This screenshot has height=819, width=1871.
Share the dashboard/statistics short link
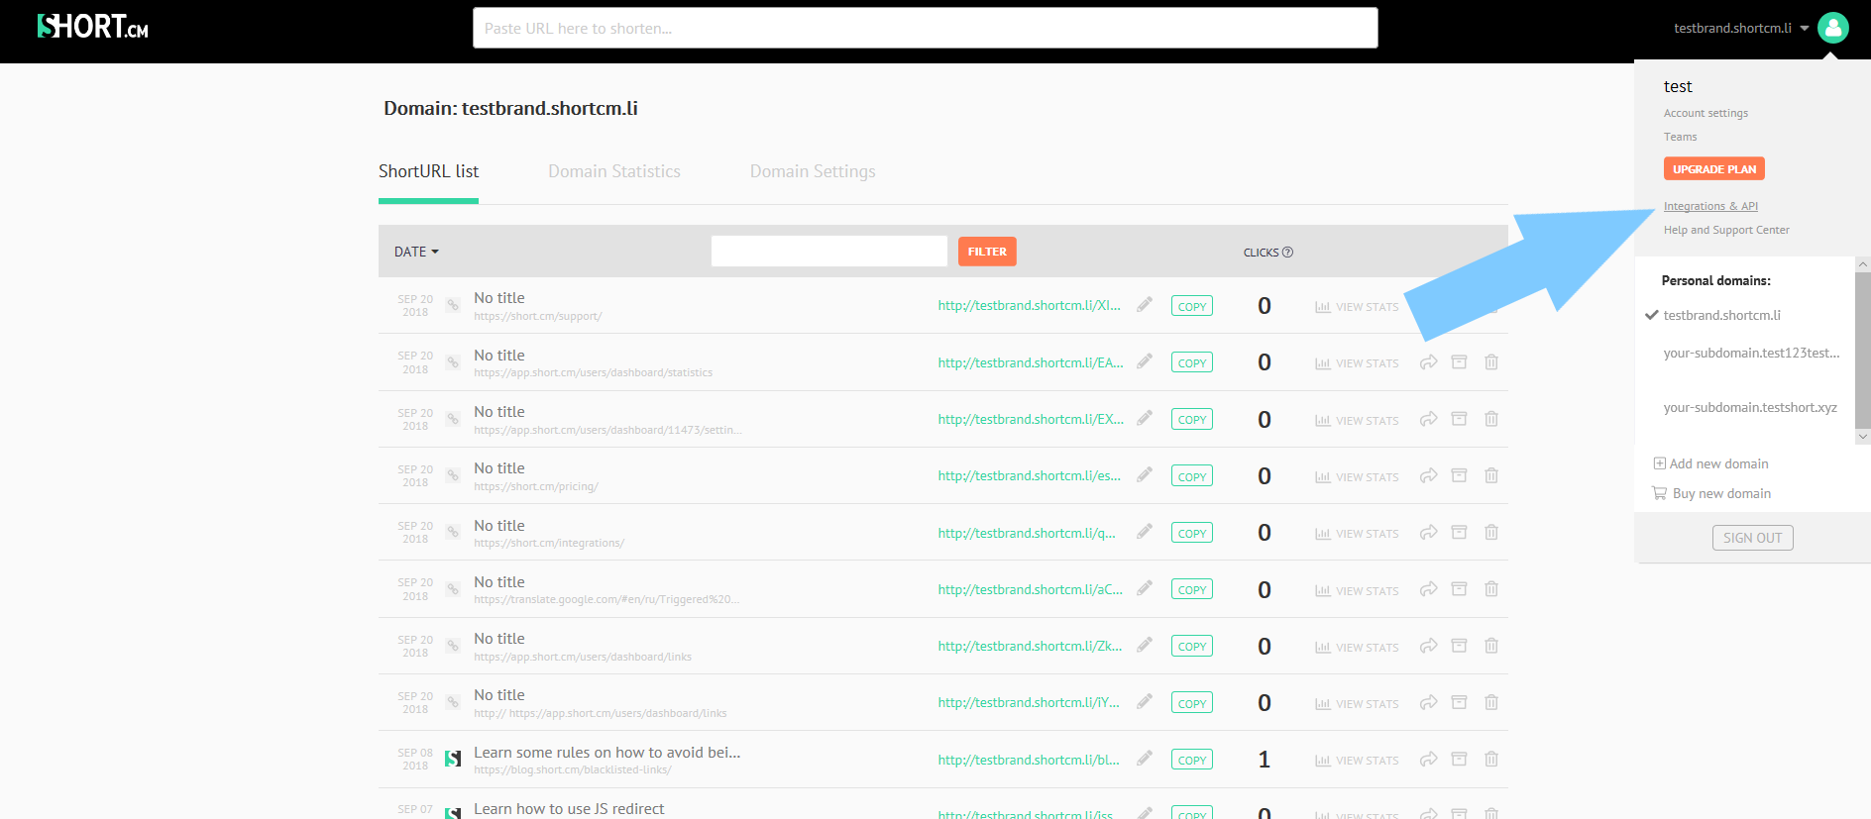[x=1428, y=362]
